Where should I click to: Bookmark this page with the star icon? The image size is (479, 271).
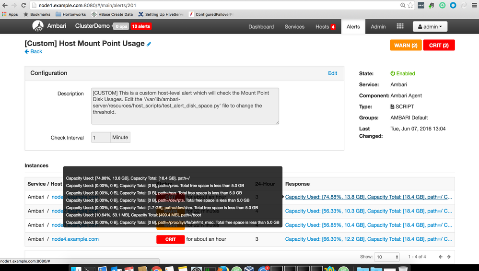[x=410, y=5]
